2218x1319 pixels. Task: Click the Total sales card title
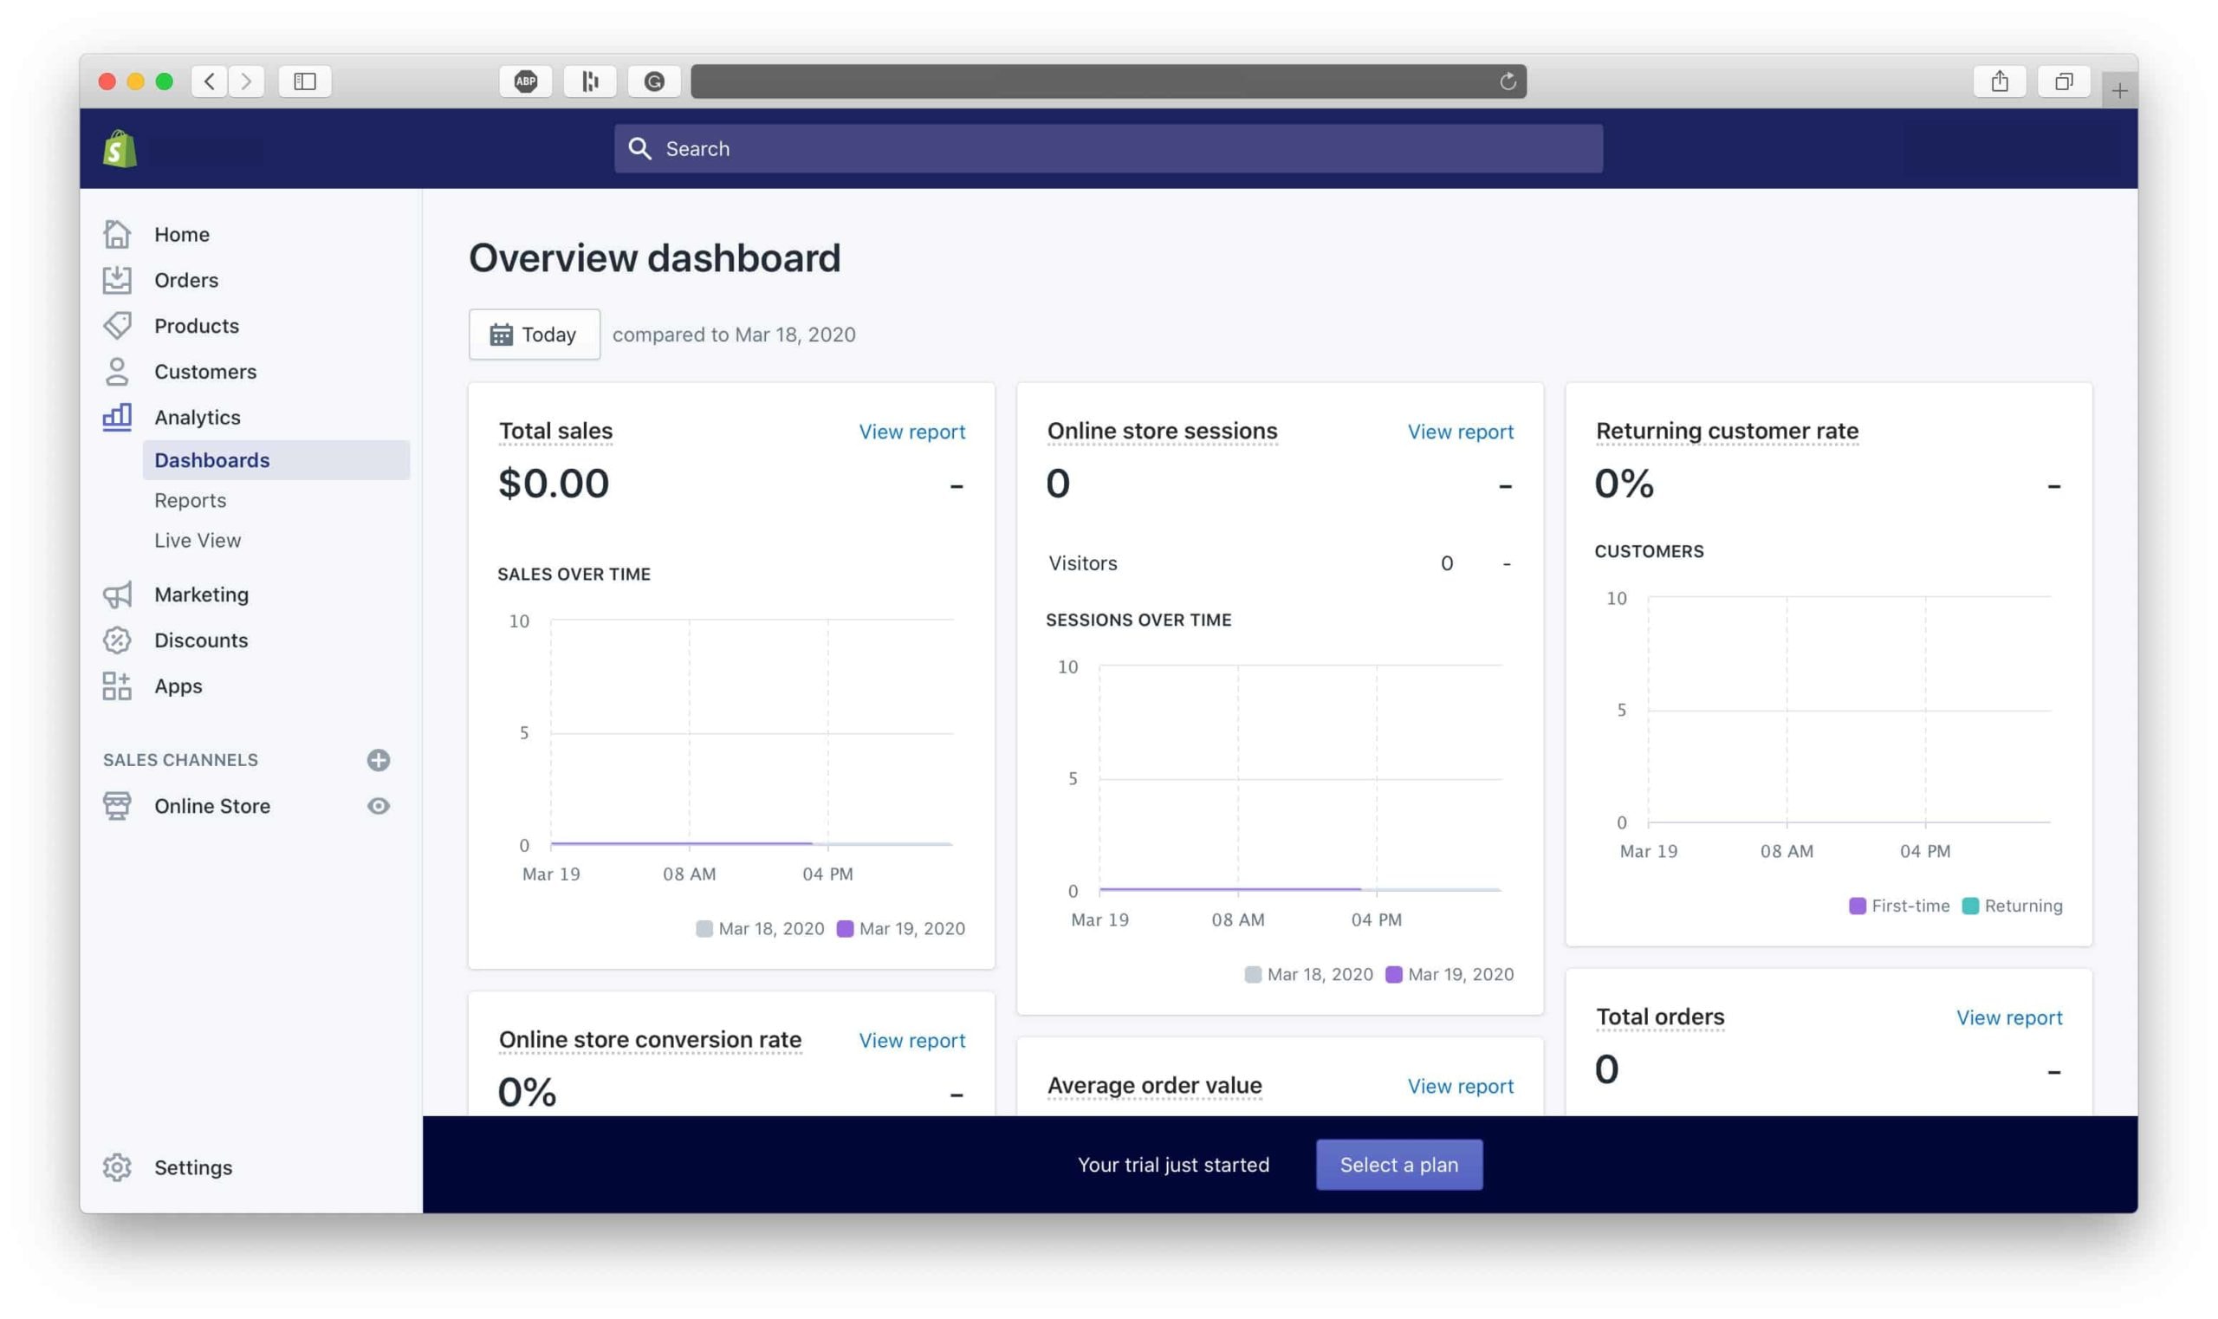555,431
